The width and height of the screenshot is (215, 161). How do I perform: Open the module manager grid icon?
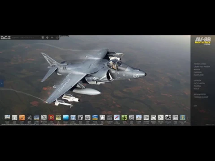43,38
